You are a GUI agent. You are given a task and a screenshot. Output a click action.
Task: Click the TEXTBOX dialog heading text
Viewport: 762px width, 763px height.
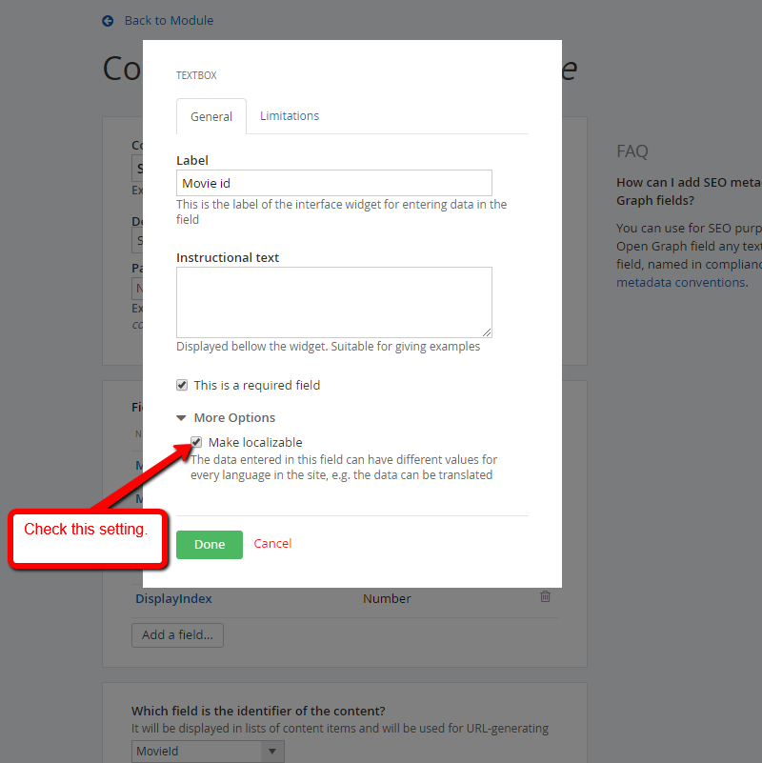click(x=196, y=75)
